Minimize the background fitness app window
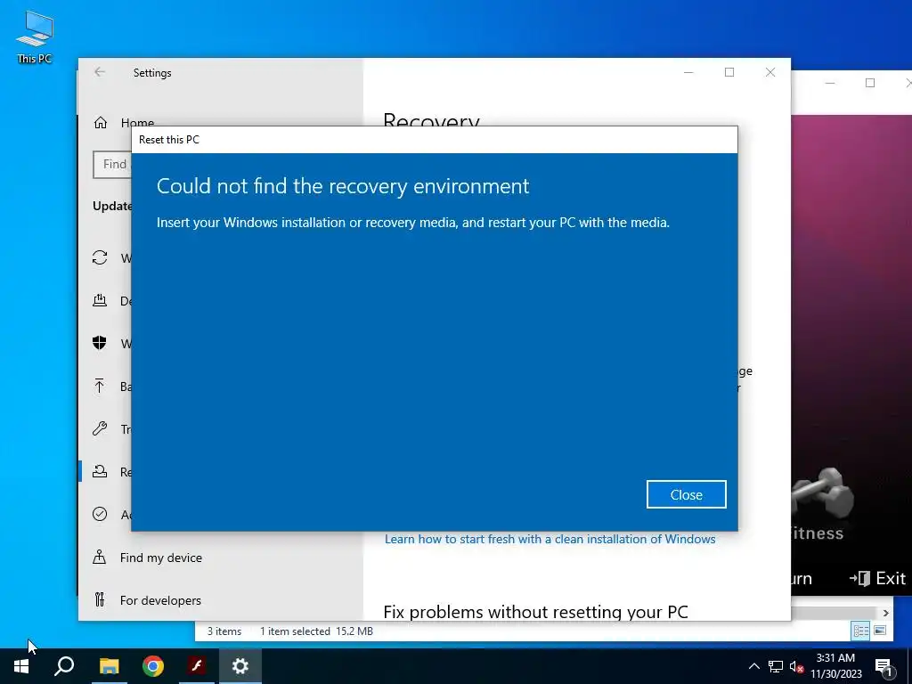 [830, 83]
